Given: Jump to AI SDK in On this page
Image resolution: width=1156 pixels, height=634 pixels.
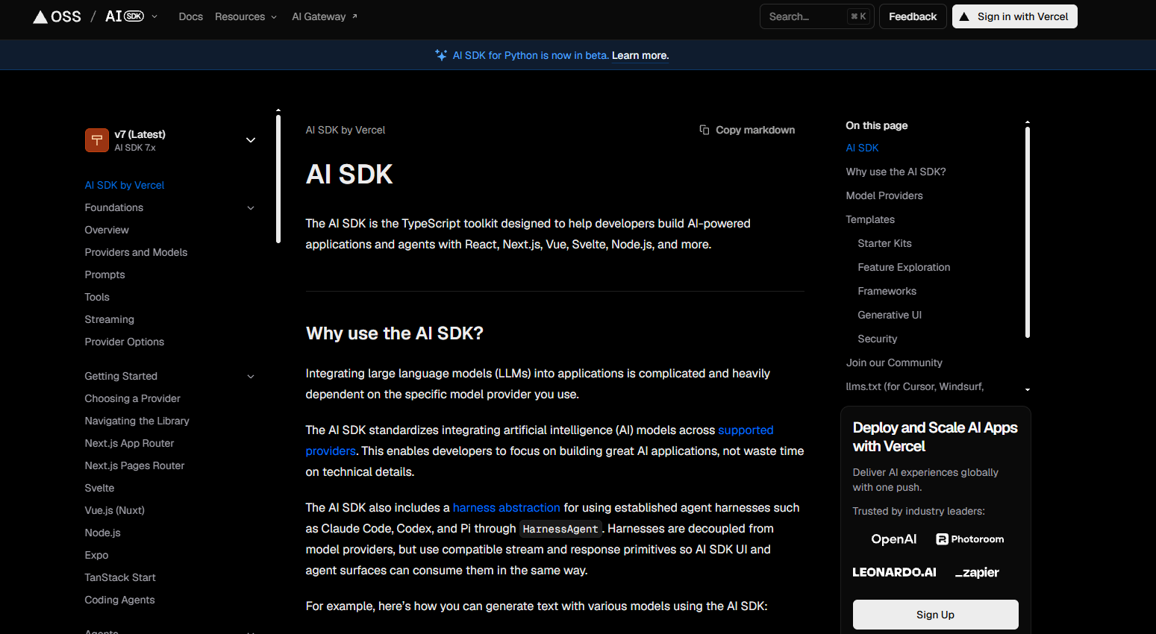Looking at the screenshot, I should pos(862,148).
